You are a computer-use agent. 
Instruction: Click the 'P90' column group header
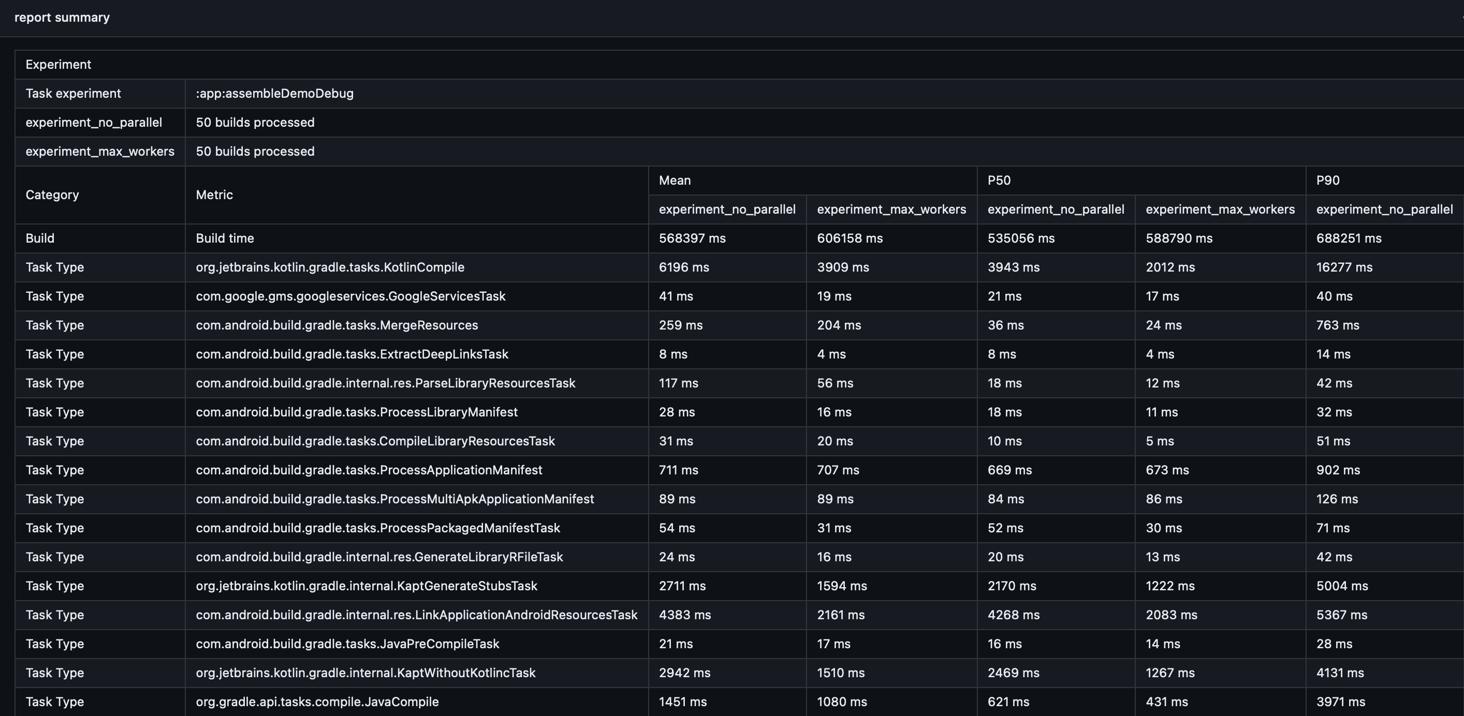(1328, 181)
